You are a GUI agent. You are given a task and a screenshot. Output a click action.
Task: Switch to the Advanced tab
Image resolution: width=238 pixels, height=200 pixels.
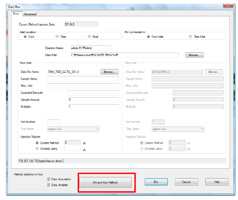tap(30, 14)
